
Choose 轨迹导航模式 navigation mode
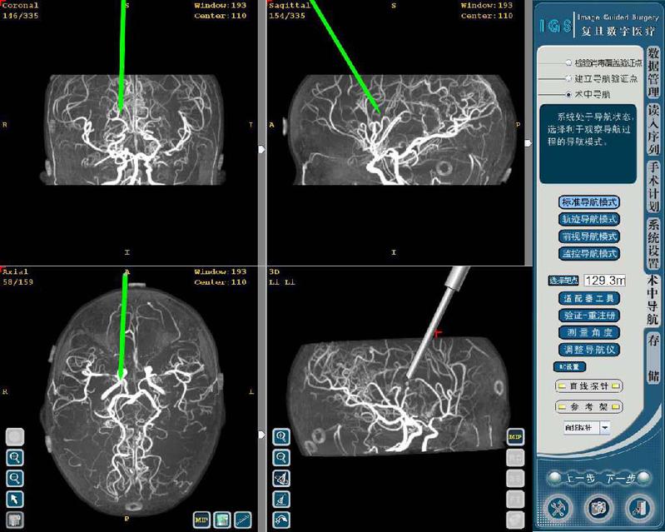point(589,220)
